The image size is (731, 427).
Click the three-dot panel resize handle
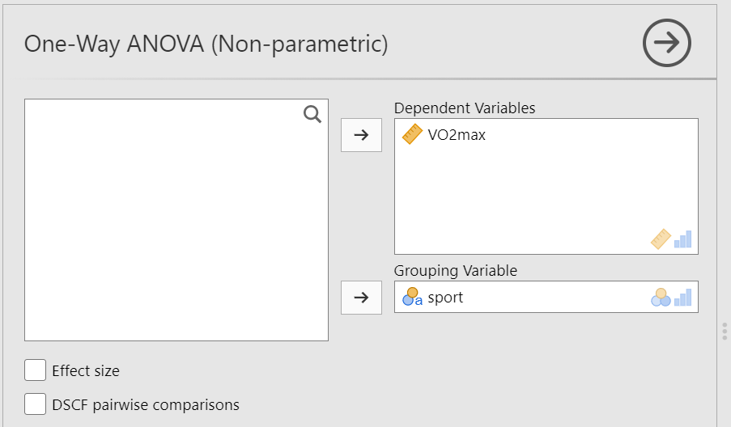(724, 332)
